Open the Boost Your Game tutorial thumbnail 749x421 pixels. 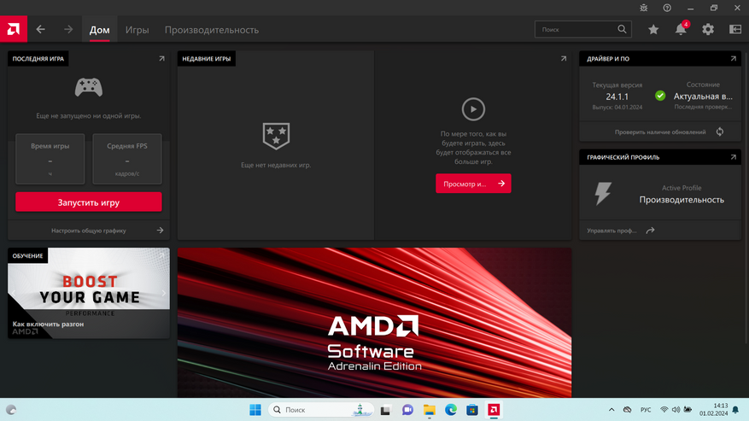click(88, 293)
